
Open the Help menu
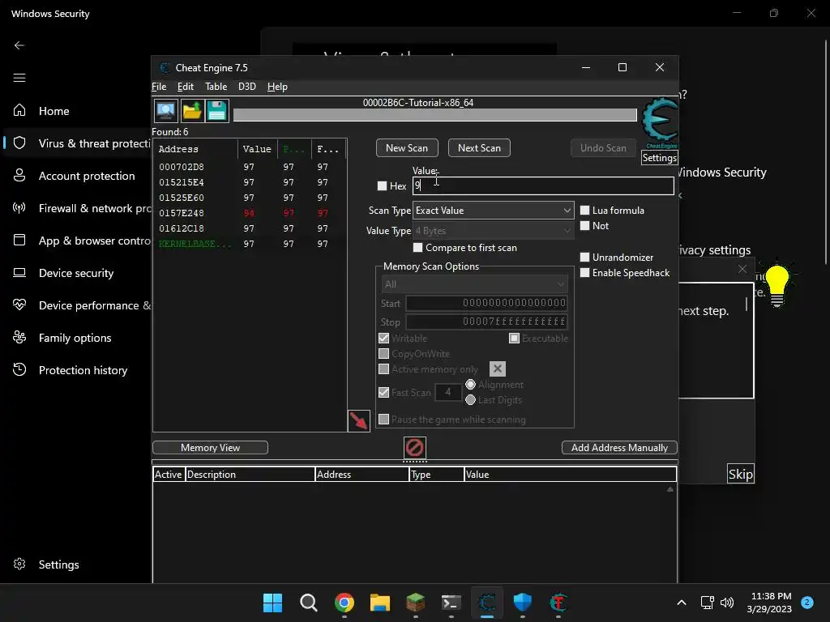[277, 86]
